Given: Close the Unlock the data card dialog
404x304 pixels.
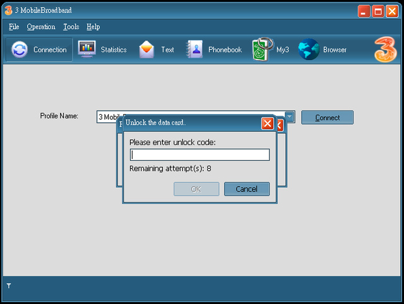Looking at the screenshot, I should click(x=268, y=124).
